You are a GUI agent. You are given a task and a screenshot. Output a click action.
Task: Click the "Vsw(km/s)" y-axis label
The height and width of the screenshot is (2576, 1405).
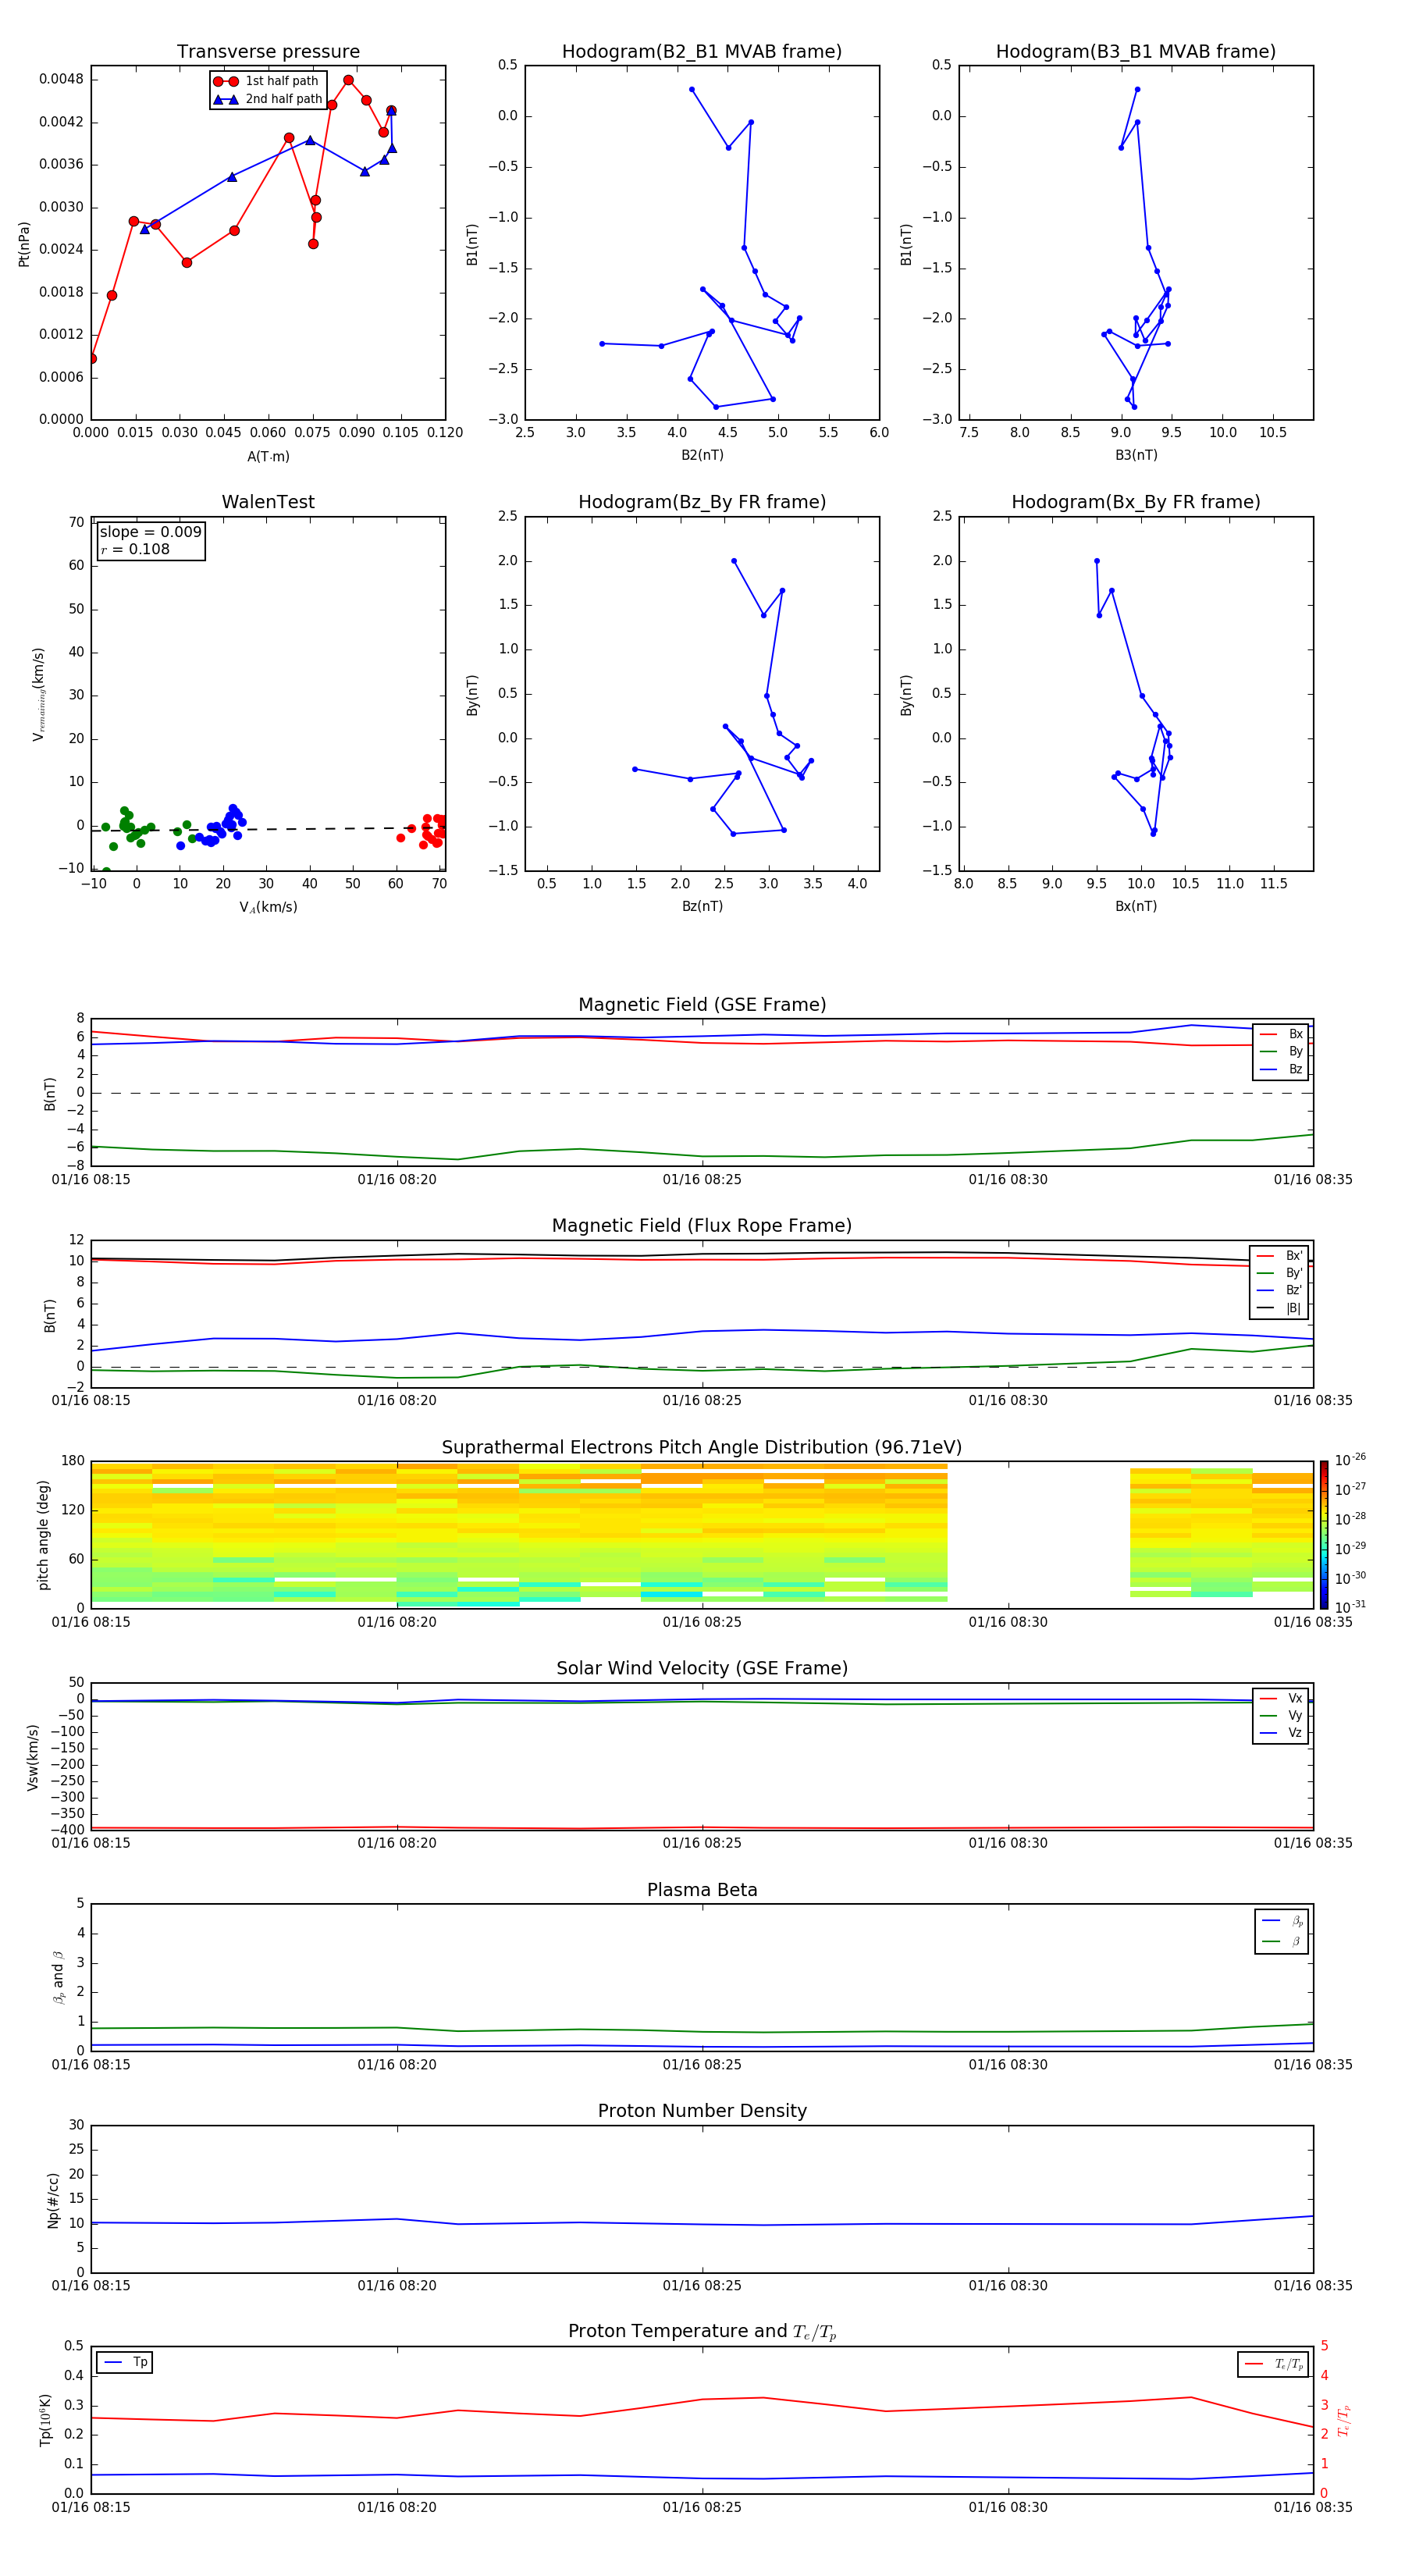click(33, 1757)
